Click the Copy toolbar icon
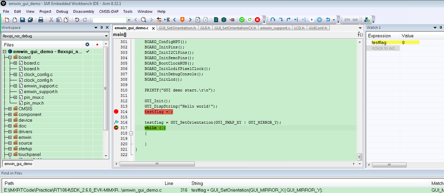The image size is (444, 193). tap(59, 20)
